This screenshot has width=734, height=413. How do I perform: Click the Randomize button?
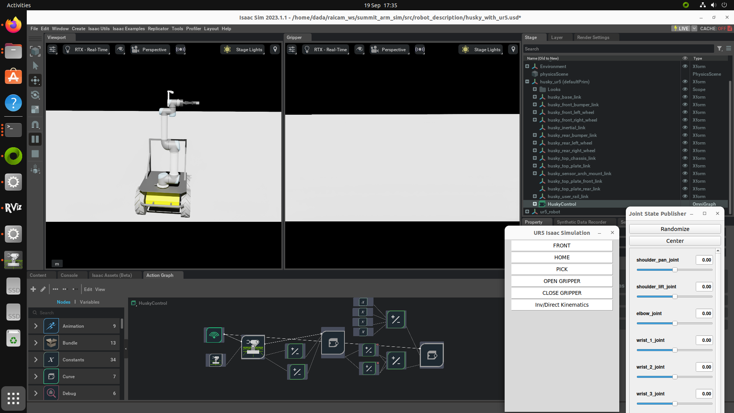675,229
